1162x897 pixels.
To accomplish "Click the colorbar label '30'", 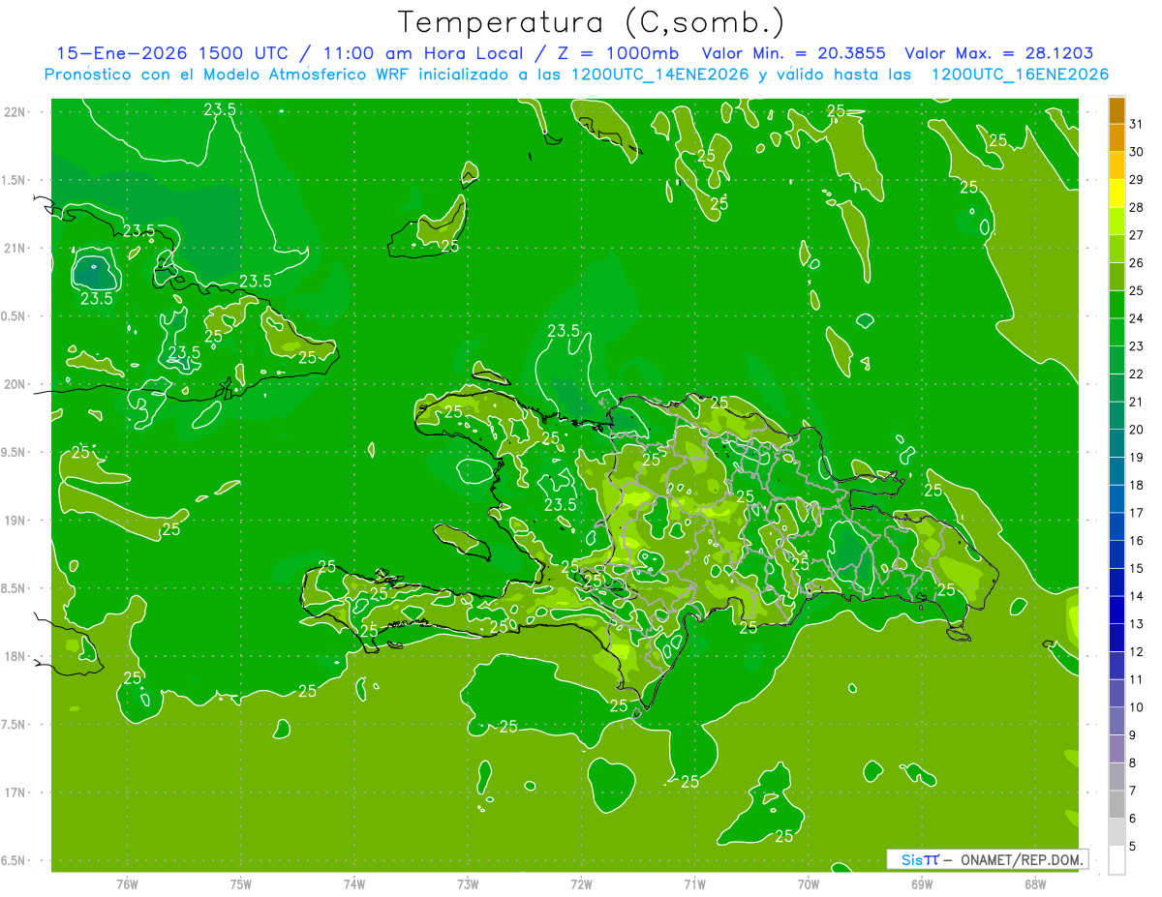I will [1137, 152].
